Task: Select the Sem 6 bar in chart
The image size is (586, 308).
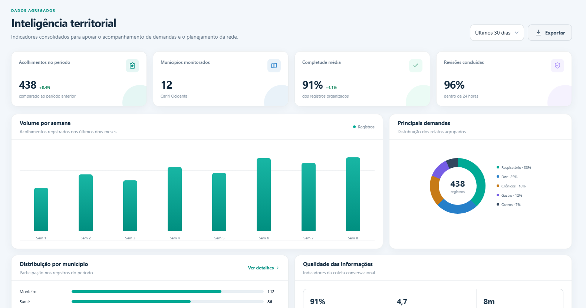Action: (264, 195)
